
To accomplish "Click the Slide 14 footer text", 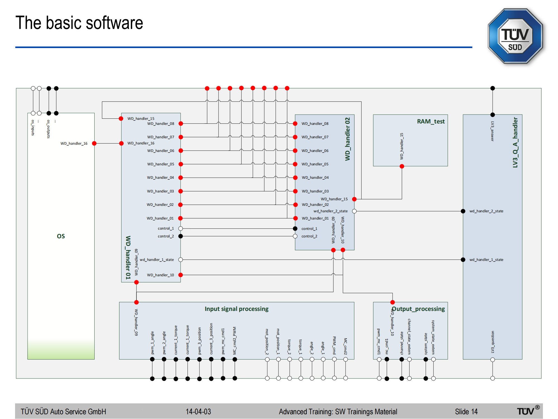I will click(466, 411).
